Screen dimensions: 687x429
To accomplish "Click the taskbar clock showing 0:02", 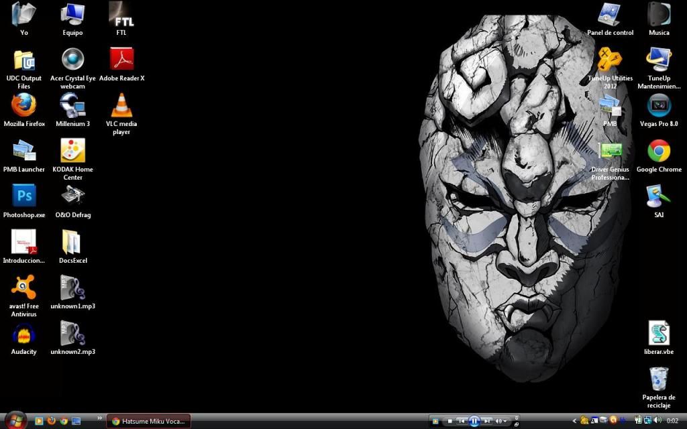I will tap(672, 421).
